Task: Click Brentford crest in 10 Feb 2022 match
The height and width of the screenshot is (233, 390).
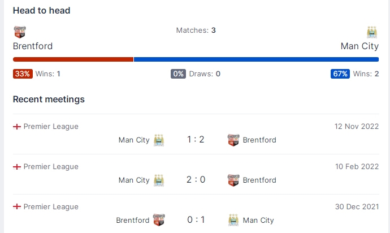Action: [233, 180]
